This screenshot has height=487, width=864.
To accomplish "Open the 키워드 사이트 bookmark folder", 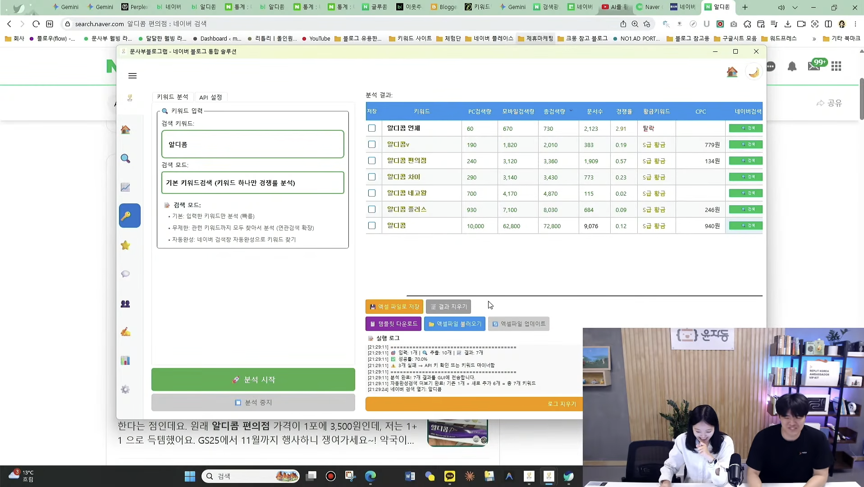I will click(410, 39).
